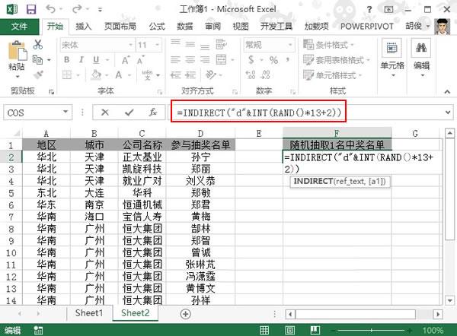Click the Enter checkmark in formula bar

pyautogui.click(x=129, y=113)
